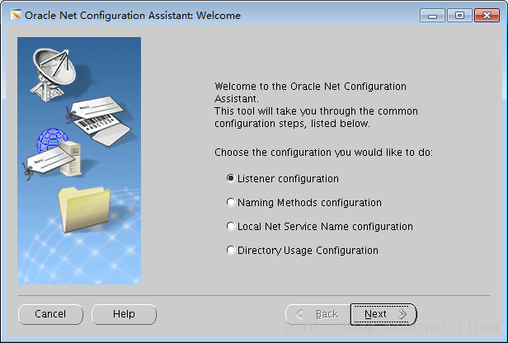508x343 pixels.
Task: Click the Back navigation button
Action: pyautogui.click(x=317, y=314)
